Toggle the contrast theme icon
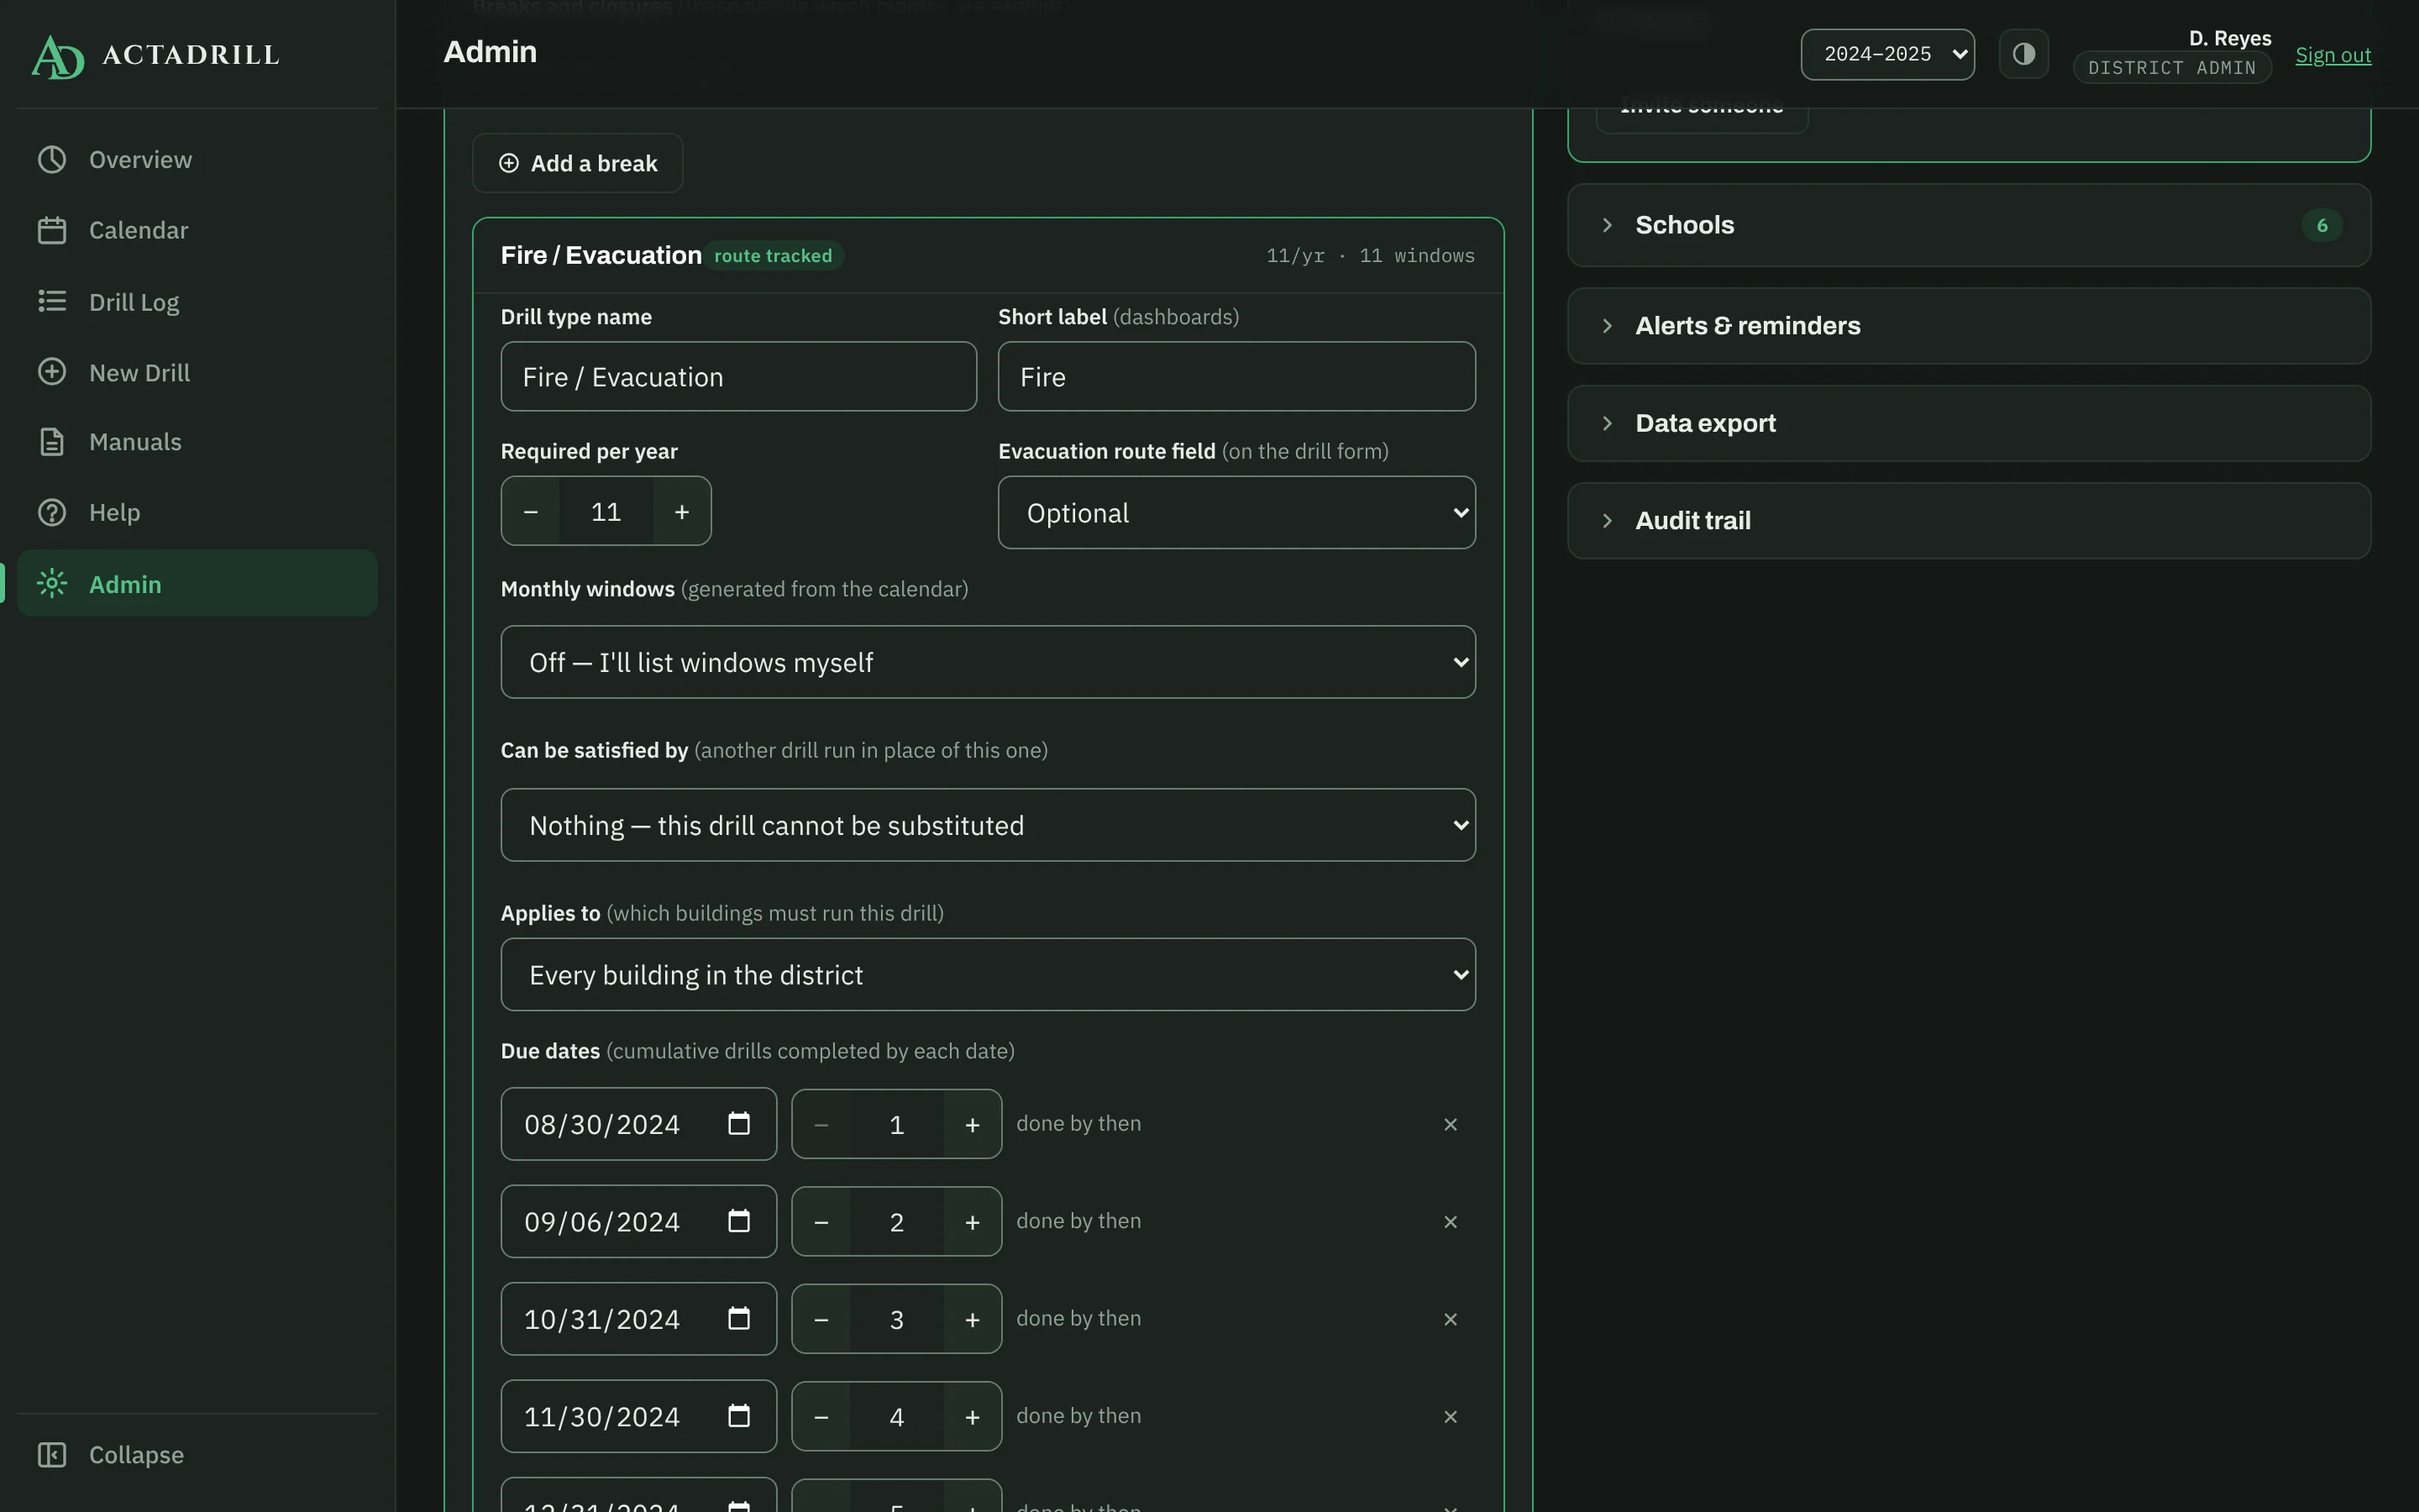Screen dimensions: 2419x1512 click(x=2023, y=54)
